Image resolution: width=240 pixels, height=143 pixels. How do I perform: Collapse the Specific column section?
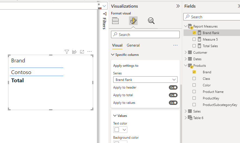113,55
